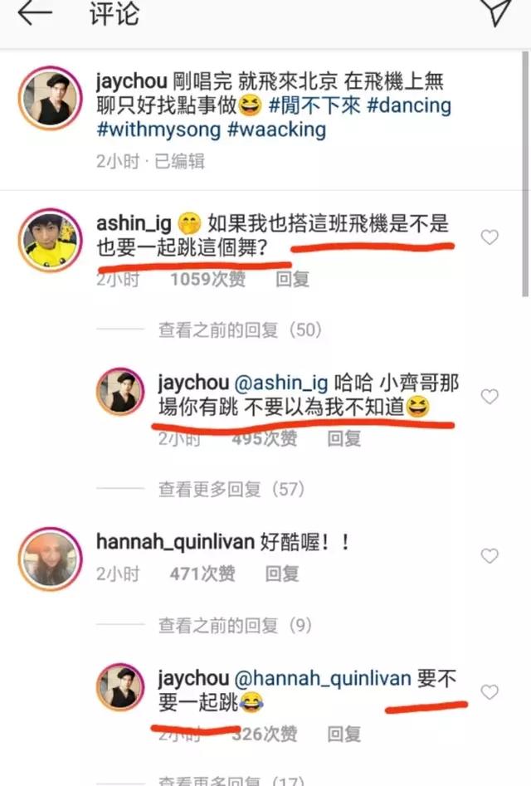Open the @hannah_quinlivan mention link
Image resolution: width=531 pixels, height=786 pixels.
(x=323, y=678)
